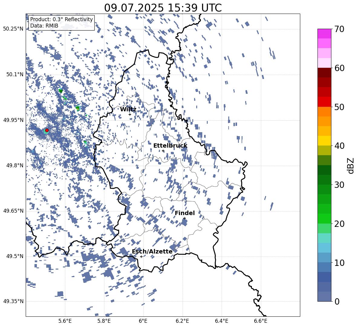Click the dBZ colorbar axis label
Screen dimensions: 358x327
point(351,165)
